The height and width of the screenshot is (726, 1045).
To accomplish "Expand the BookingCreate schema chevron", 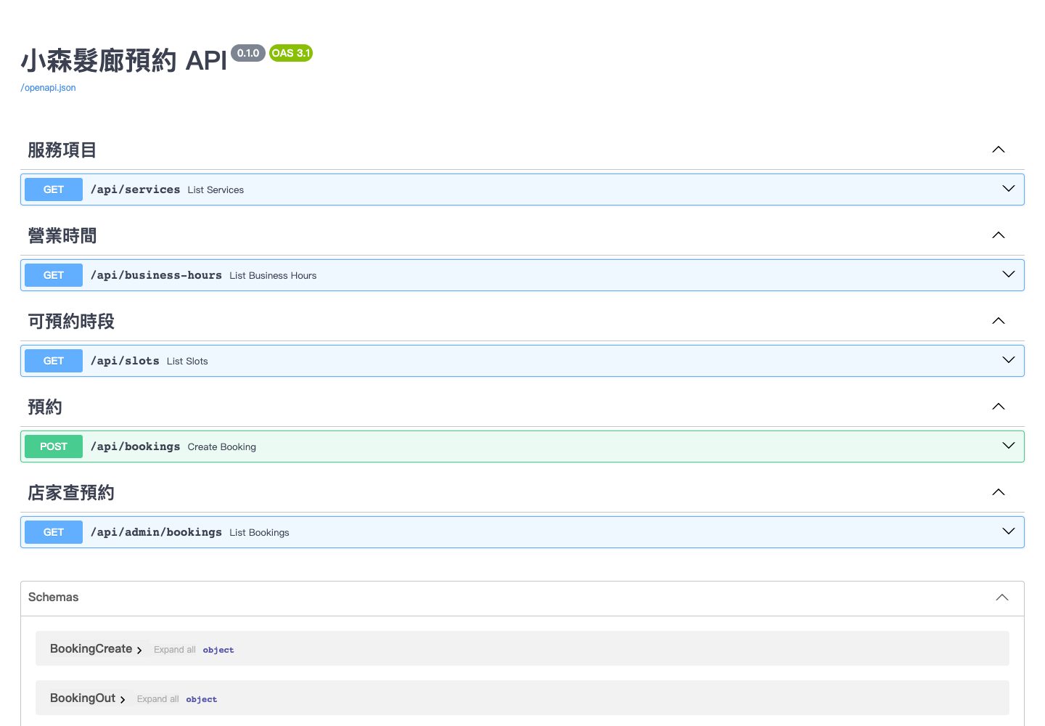I will 139,650.
